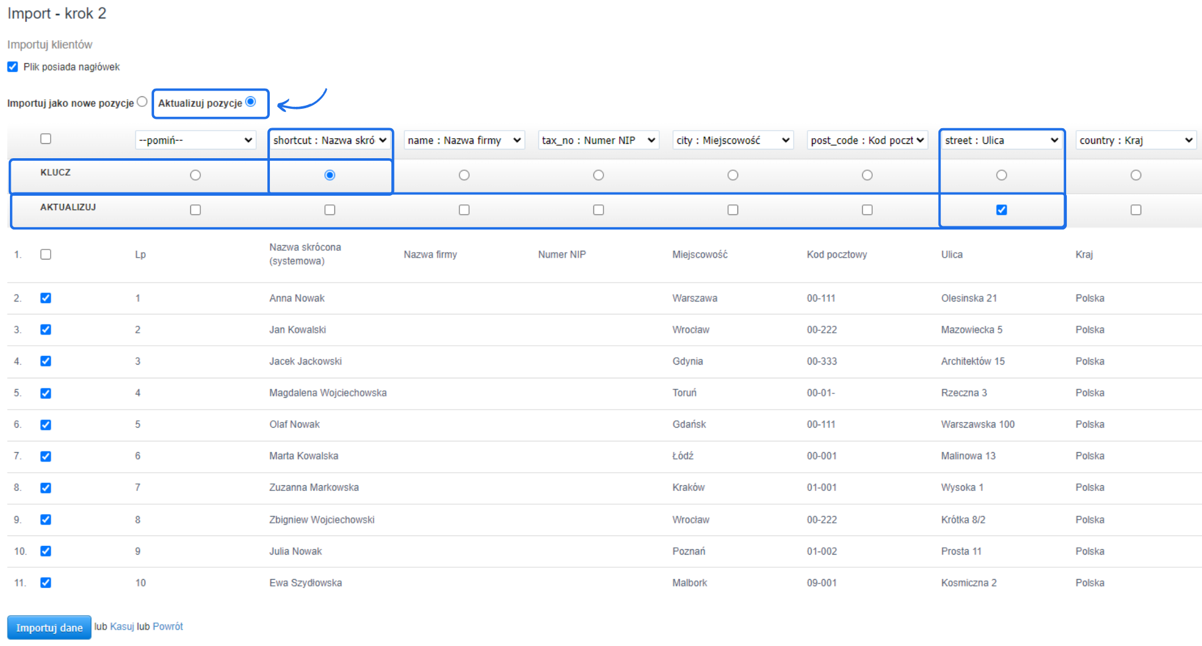Set KLUCZ radio for the name column
1202x646 pixels.
pos(464,175)
